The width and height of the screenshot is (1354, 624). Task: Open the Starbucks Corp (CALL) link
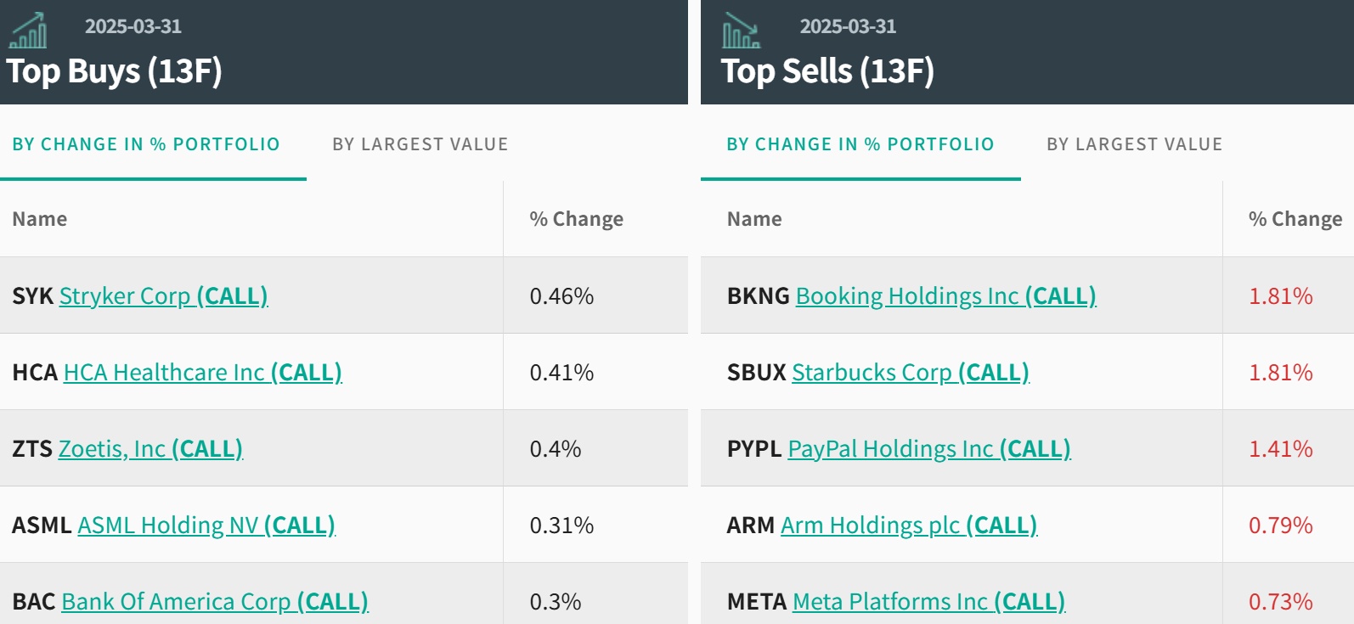pyautogui.click(x=910, y=373)
